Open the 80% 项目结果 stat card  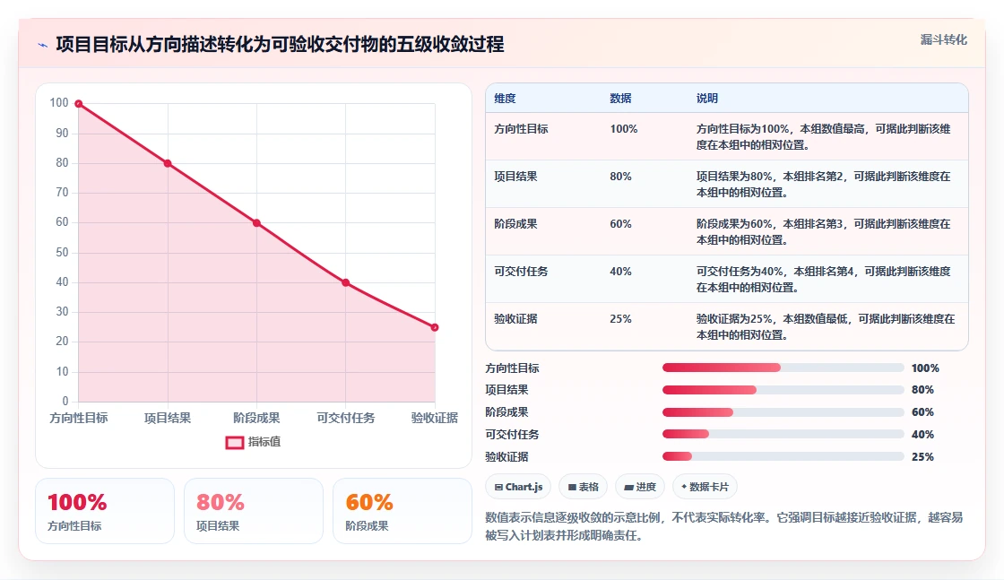click(254, 512)
